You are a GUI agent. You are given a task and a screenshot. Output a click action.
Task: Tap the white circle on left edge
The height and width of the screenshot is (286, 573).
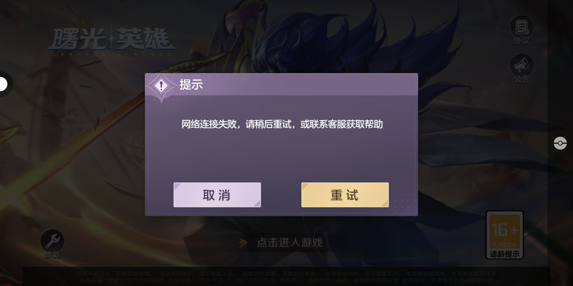coord(3,84)
